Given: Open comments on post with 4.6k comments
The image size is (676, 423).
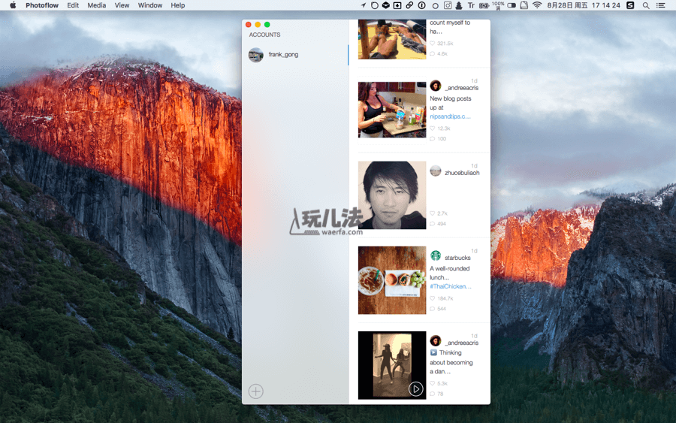Looking at the screenshot, I should [433, 54].
